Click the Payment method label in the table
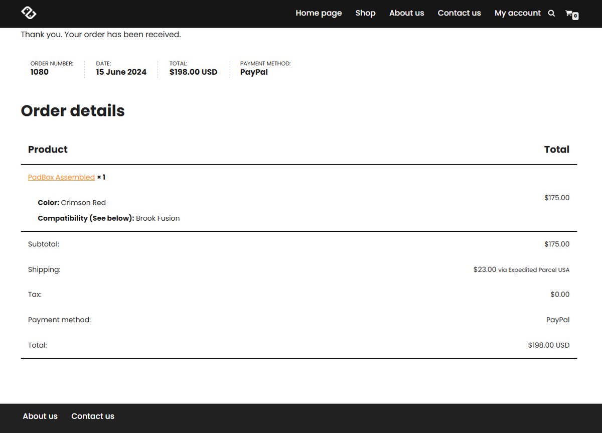Image resolution: width=602 pixels, height=433 pixels. [59, 320]
